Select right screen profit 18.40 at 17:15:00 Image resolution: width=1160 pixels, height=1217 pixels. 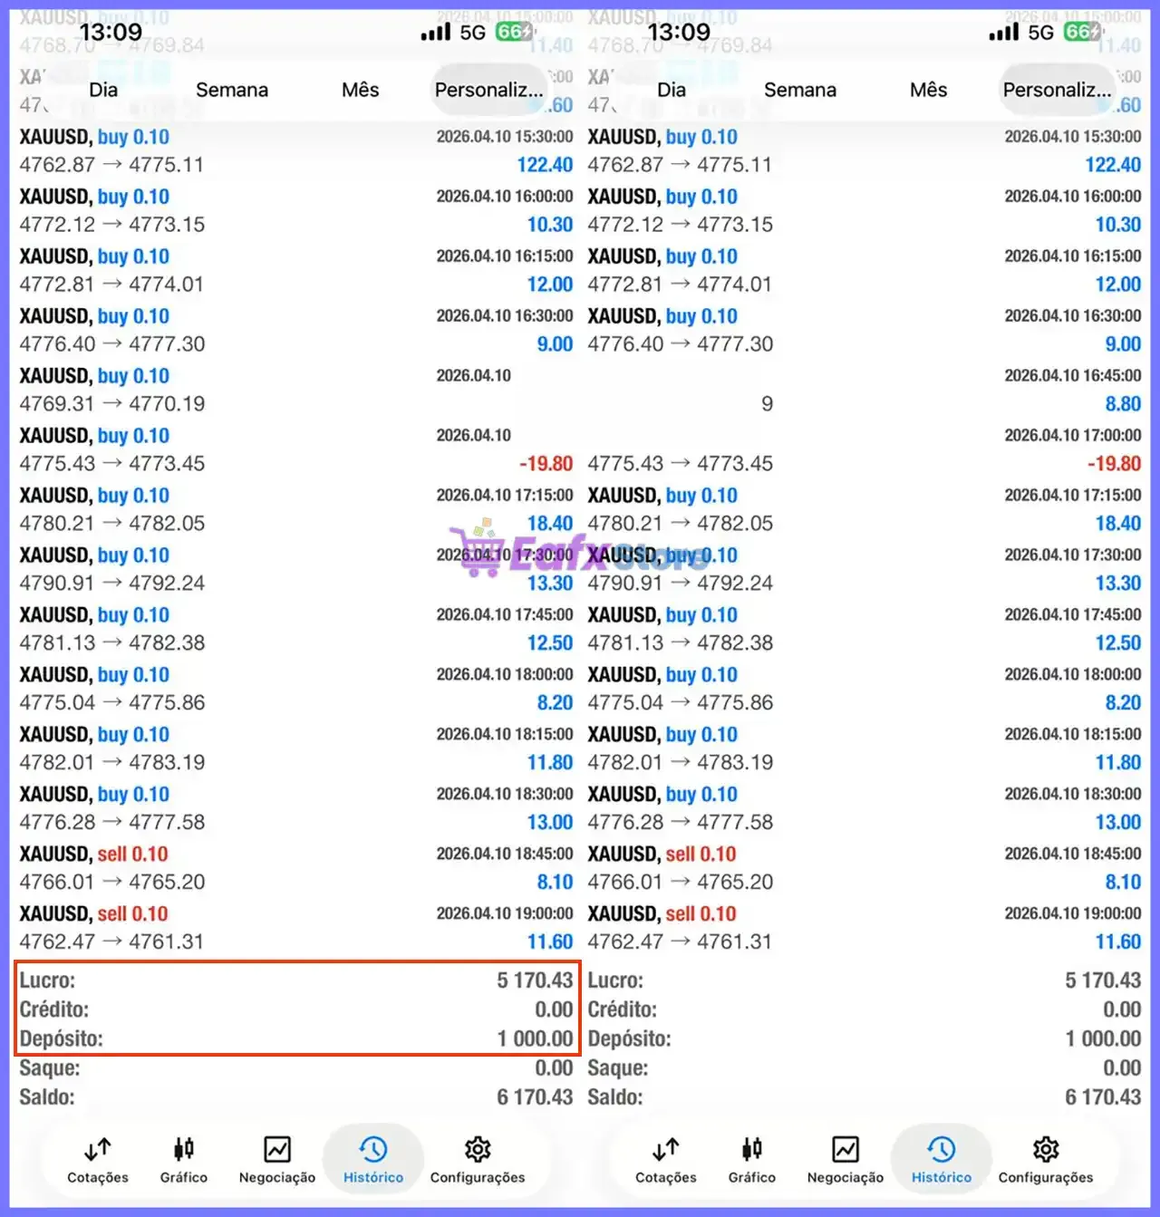[x=1118, y=524]
